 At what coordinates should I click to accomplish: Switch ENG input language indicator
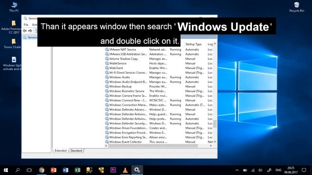(278, 170)
